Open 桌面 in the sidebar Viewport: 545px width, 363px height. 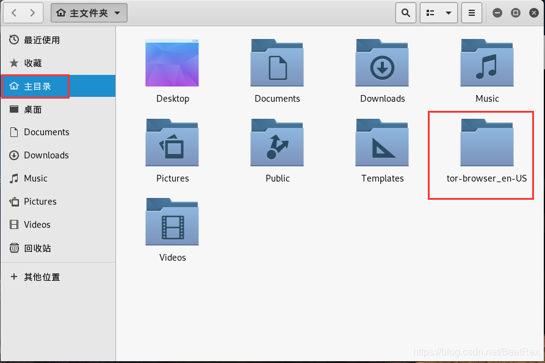point(58,110)
